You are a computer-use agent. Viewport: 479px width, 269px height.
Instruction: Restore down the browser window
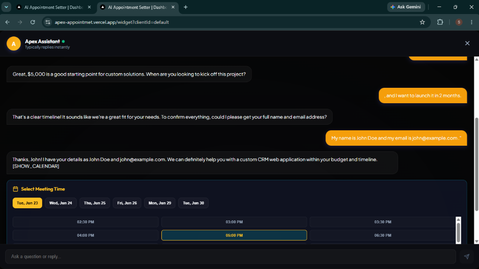point(455,7)
